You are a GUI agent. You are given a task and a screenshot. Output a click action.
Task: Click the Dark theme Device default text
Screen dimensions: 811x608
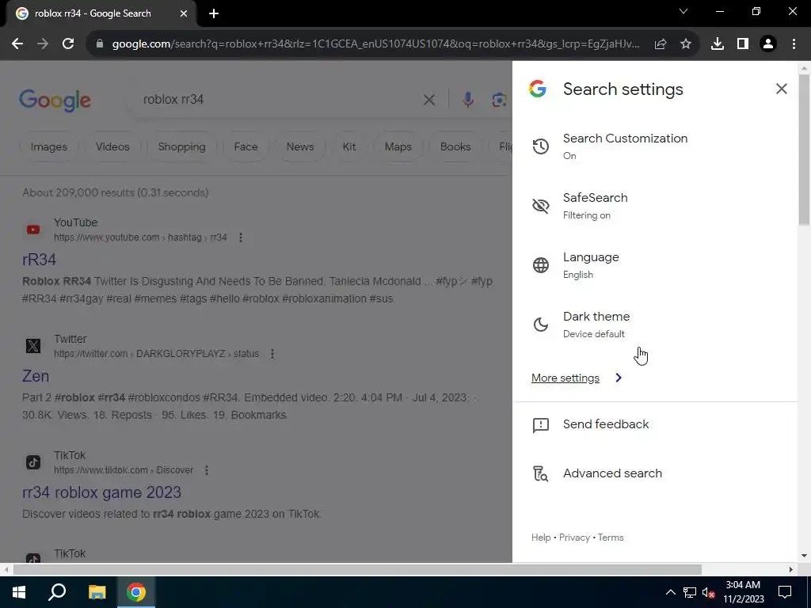click(594, 334)
